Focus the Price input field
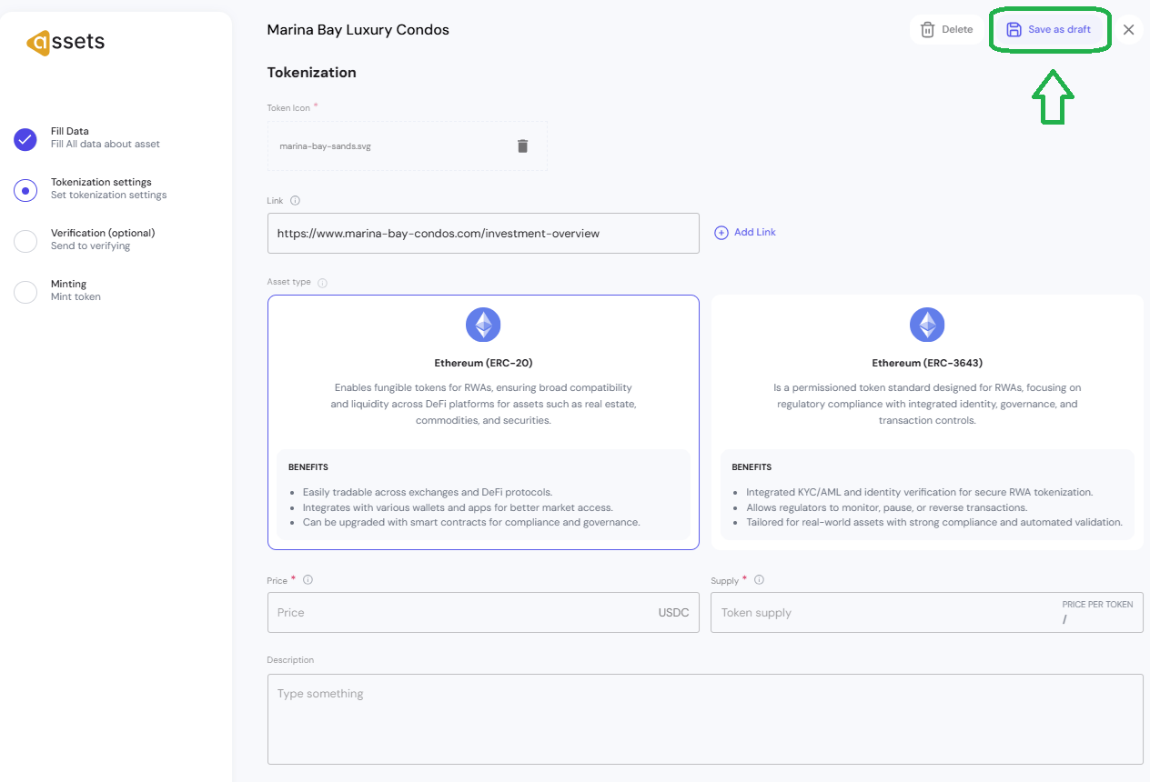Viewport: 1150px width, 782px height. [459, 613]
